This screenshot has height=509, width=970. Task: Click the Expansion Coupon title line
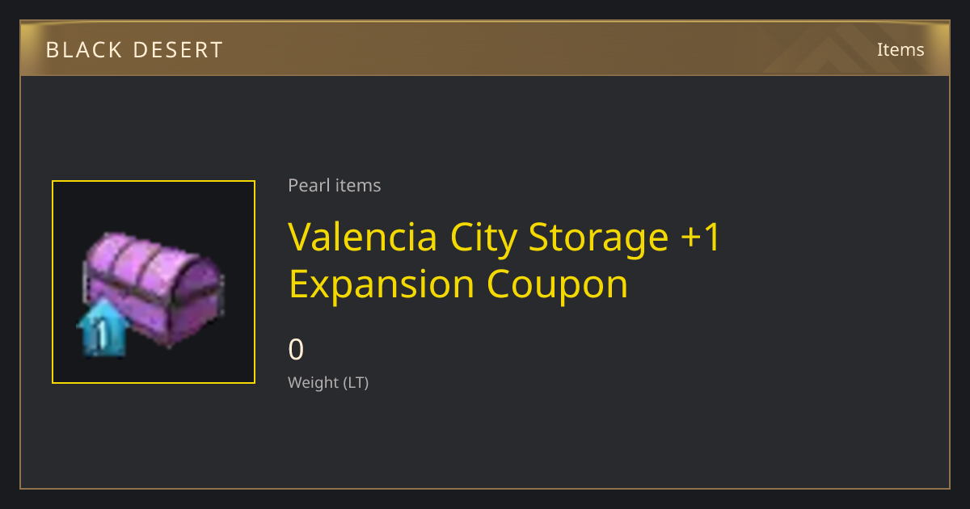click(x=458, y=284)
